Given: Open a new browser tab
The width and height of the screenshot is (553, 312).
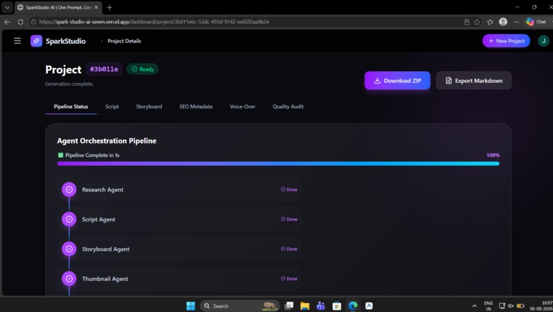Looking at the screenshot, I should click(109, 7).
